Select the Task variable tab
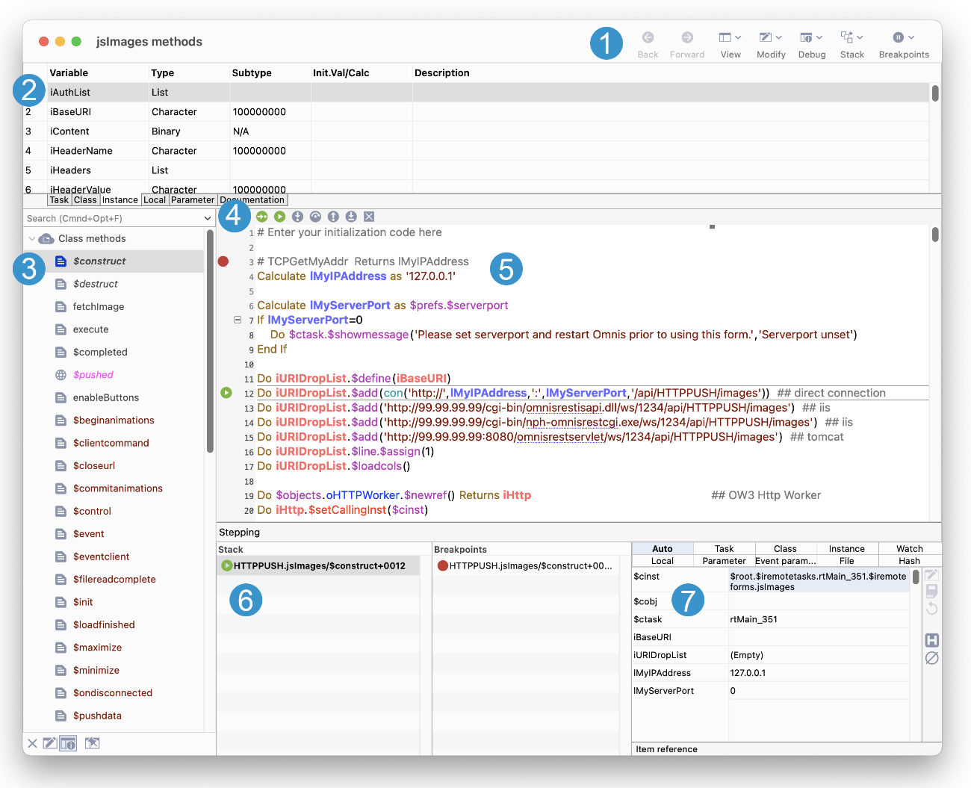 [59, 200]
